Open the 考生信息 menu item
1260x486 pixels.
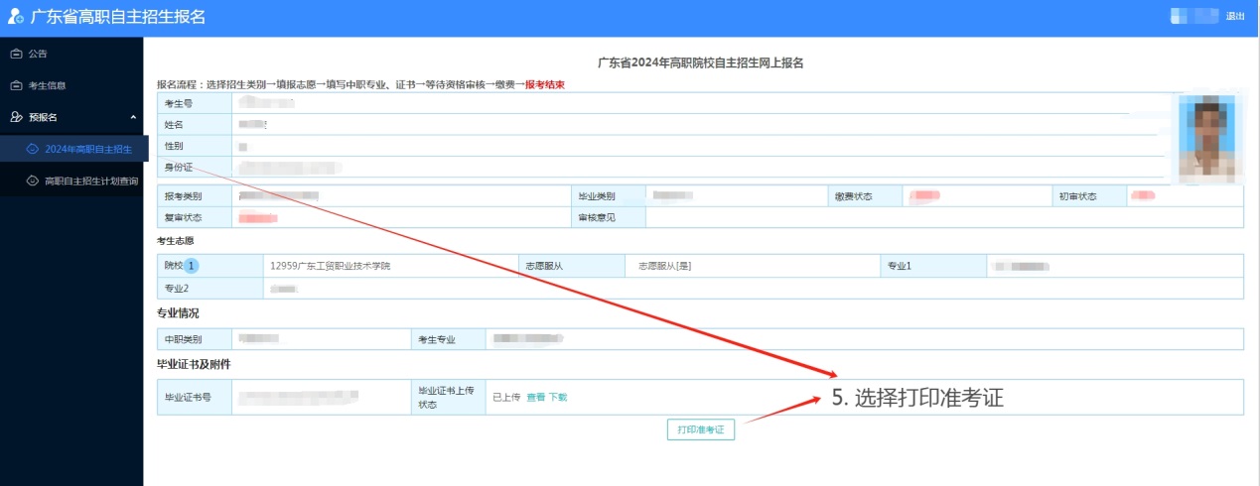tap(47, 86)
